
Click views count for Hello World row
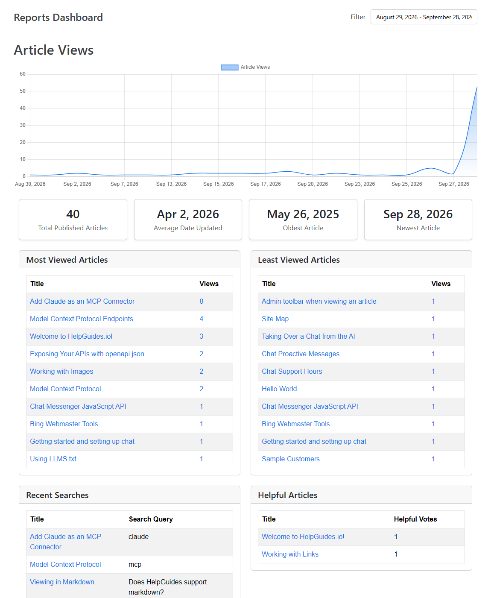click(433, 389)
